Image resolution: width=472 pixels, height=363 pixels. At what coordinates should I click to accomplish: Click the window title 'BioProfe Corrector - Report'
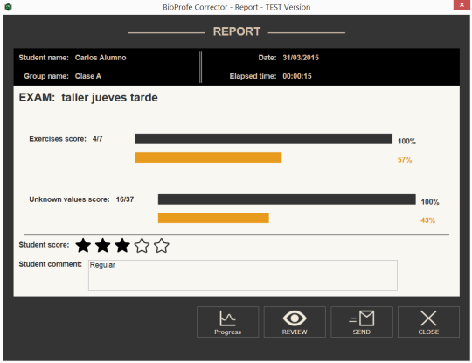236,7
